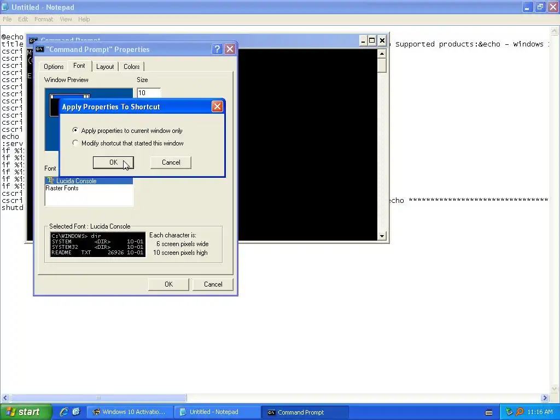The image size is (560, 420).
Task: Select Raster Fonts in font list
Action: point(89,188)
